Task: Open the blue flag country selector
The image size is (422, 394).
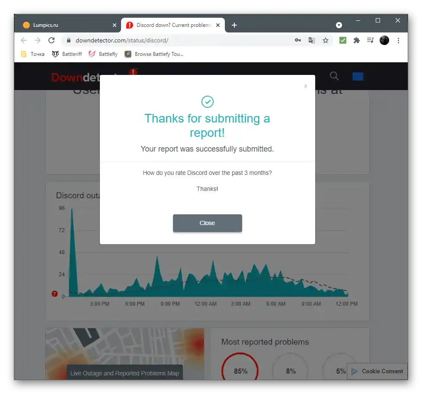Action: [x=358, y=77]
